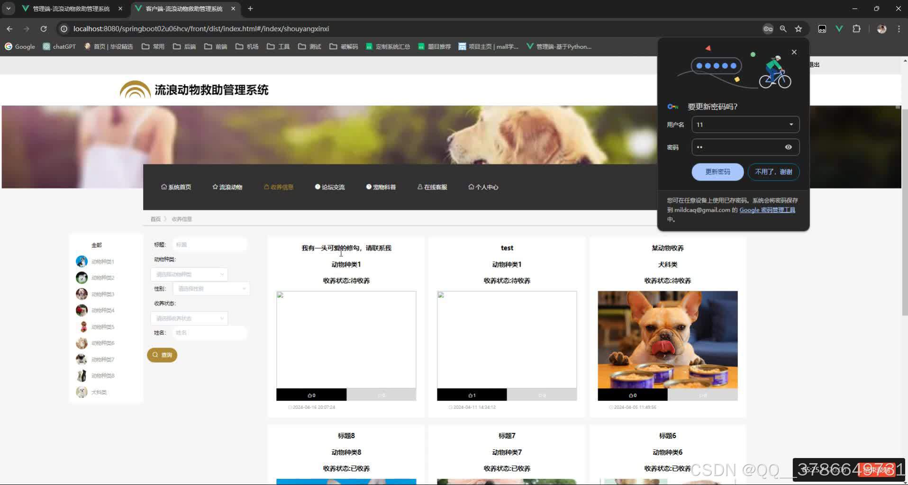Select 动物种类2 category avatar

[82, 278]
